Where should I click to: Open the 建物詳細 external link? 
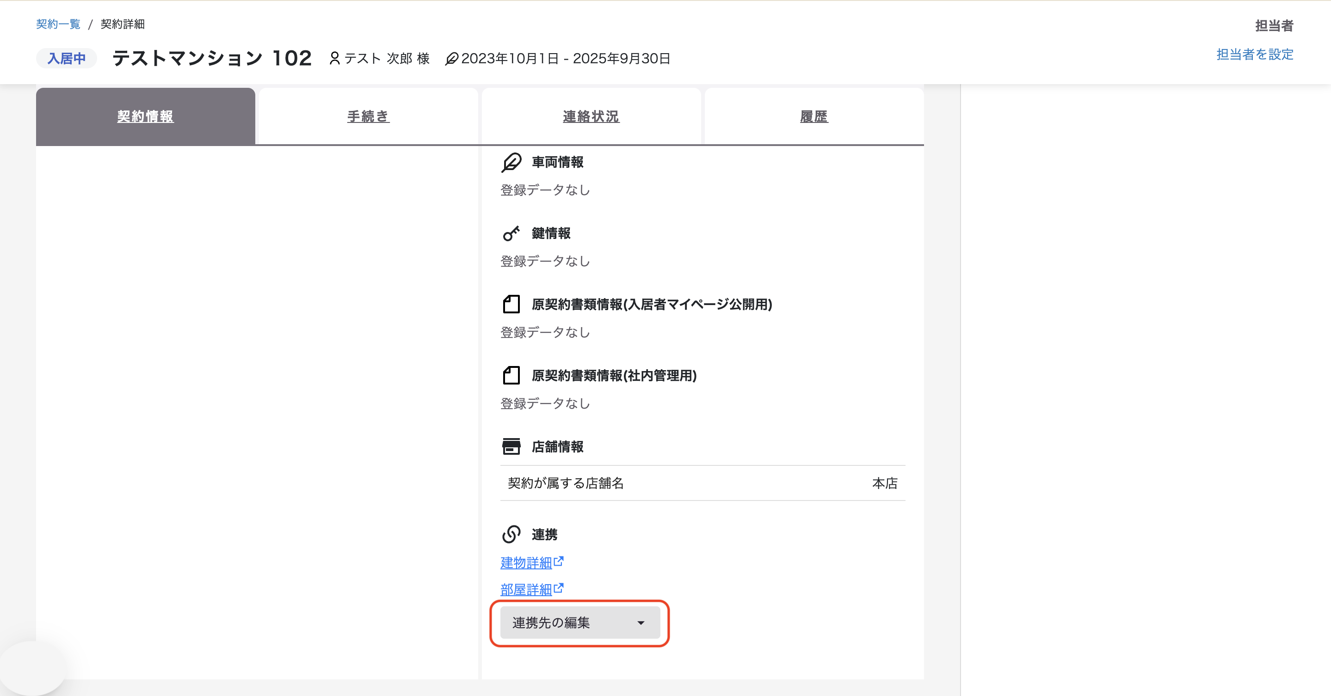(x=526, y=562)
